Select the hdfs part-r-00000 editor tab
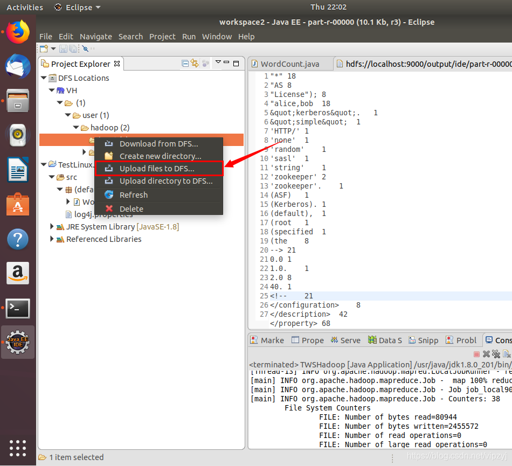Viewport: 512px width, 466px height. click(424, 64)
